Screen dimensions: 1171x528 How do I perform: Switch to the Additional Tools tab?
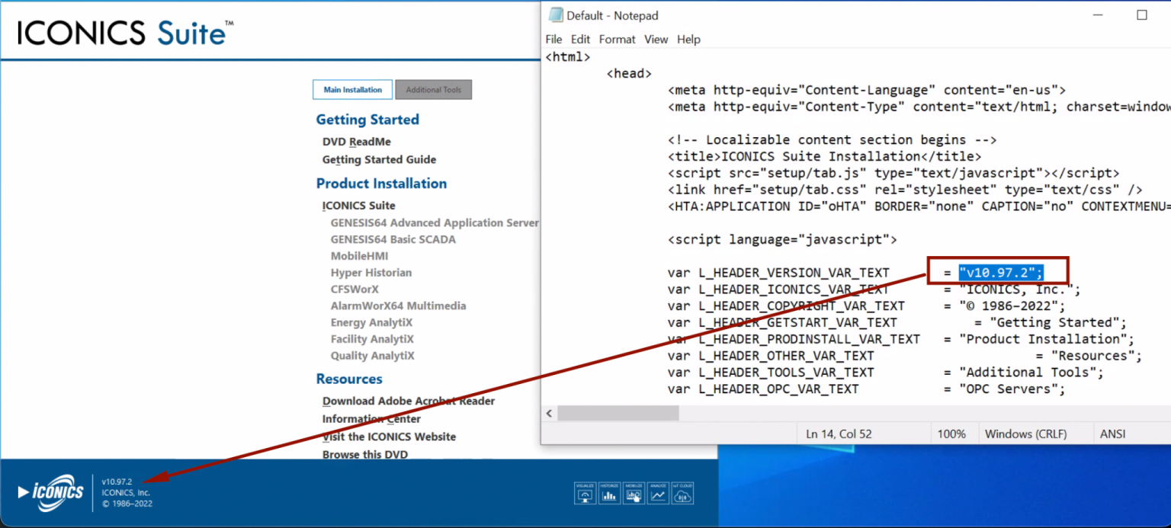(433, 90)
